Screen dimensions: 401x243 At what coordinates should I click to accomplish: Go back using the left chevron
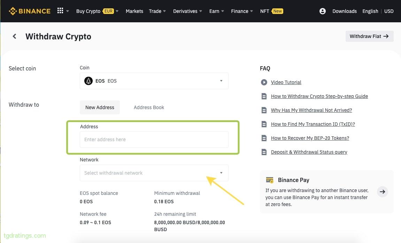15,36
